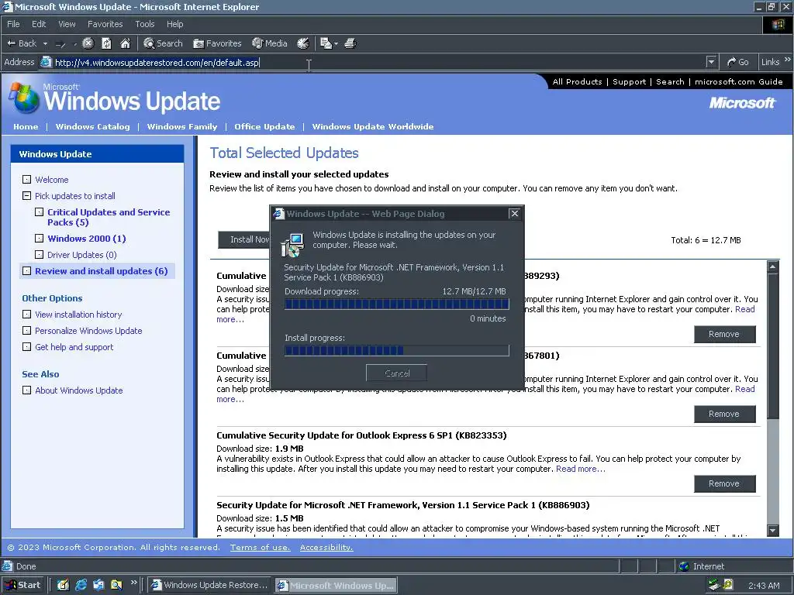The image size is (794, 595).
Task: Click the Print icon in toolbar
Action: tap(350, 43)
